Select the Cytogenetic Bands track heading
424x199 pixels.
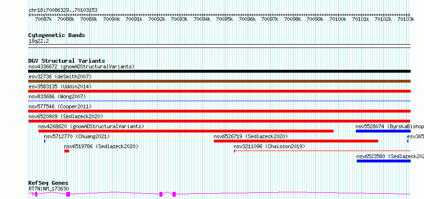pos(57,35)
